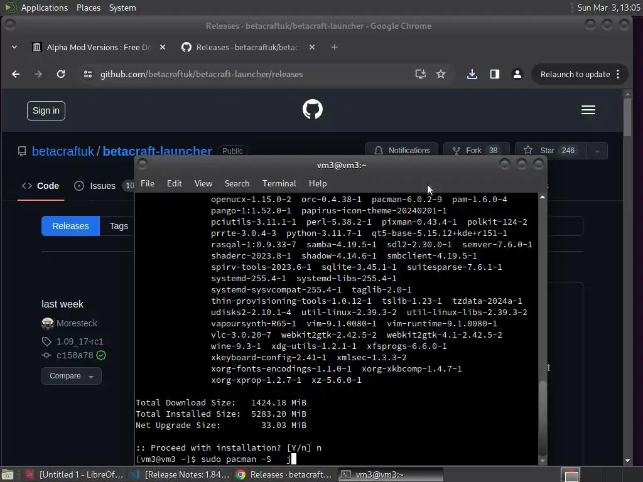
Task: Select the Releases betacraftuk browser tab
Action: (248, 47)
